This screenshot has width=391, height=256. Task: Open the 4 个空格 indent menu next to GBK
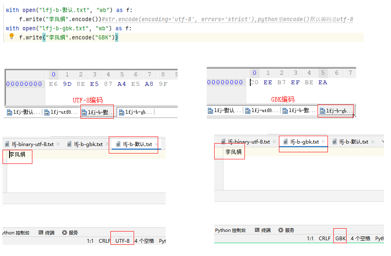point(360,239)
